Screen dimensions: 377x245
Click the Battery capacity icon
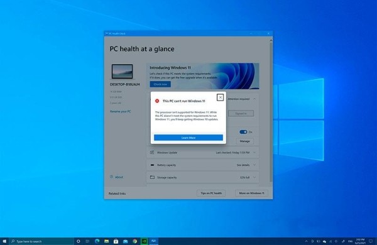(x=152, y=165)
